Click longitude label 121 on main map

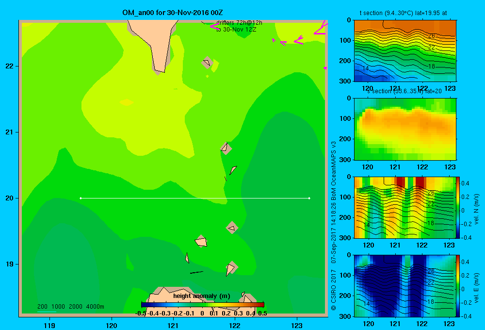pyautogui.click(x=173, y=326)
